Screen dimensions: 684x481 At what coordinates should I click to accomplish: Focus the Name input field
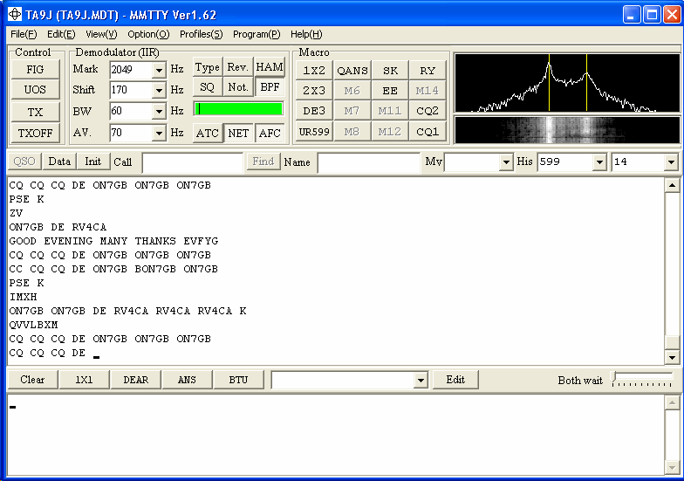click(369, 162)
